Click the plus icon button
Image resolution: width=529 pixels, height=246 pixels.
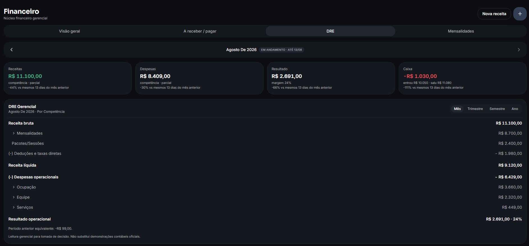tap(520, 14)
